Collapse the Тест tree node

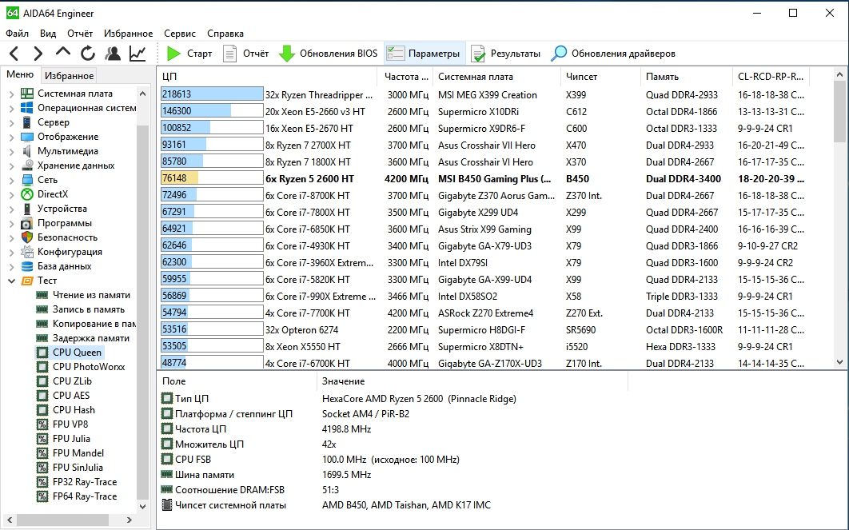click(11, 281)
